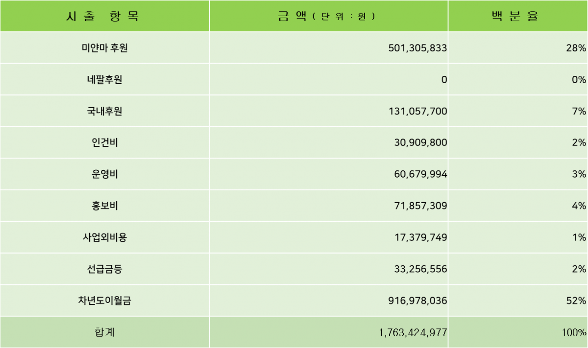Click the 30,909,800 amount cell

pos(329,142)
